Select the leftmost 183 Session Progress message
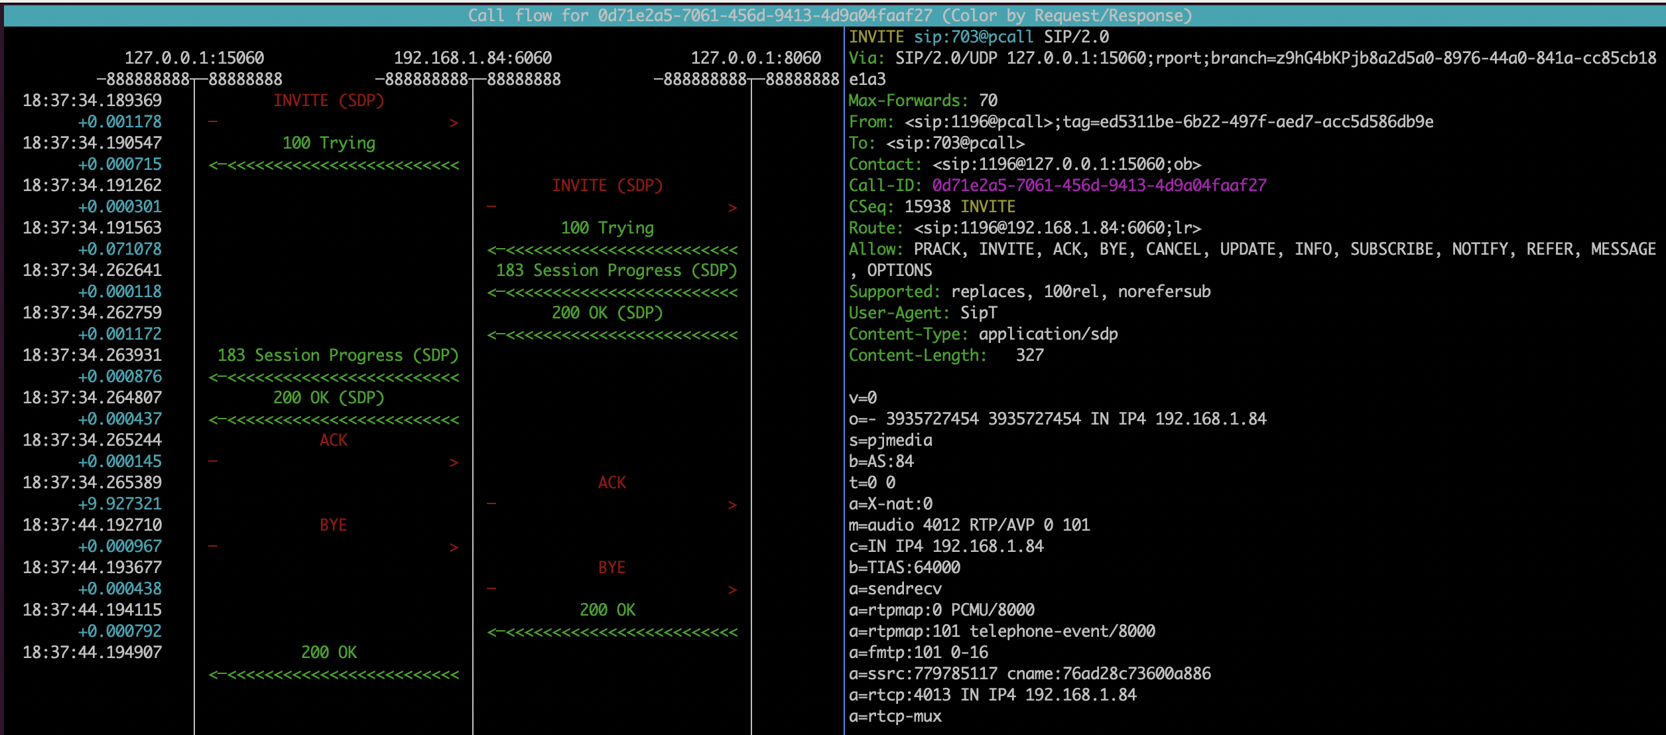Image resolution: width=1666 pixels, height=735 pixels. tap(338, 356)
